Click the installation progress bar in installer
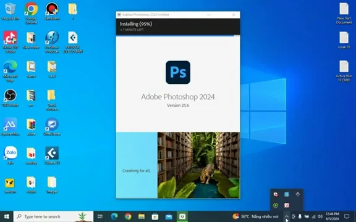 point(178,36)
